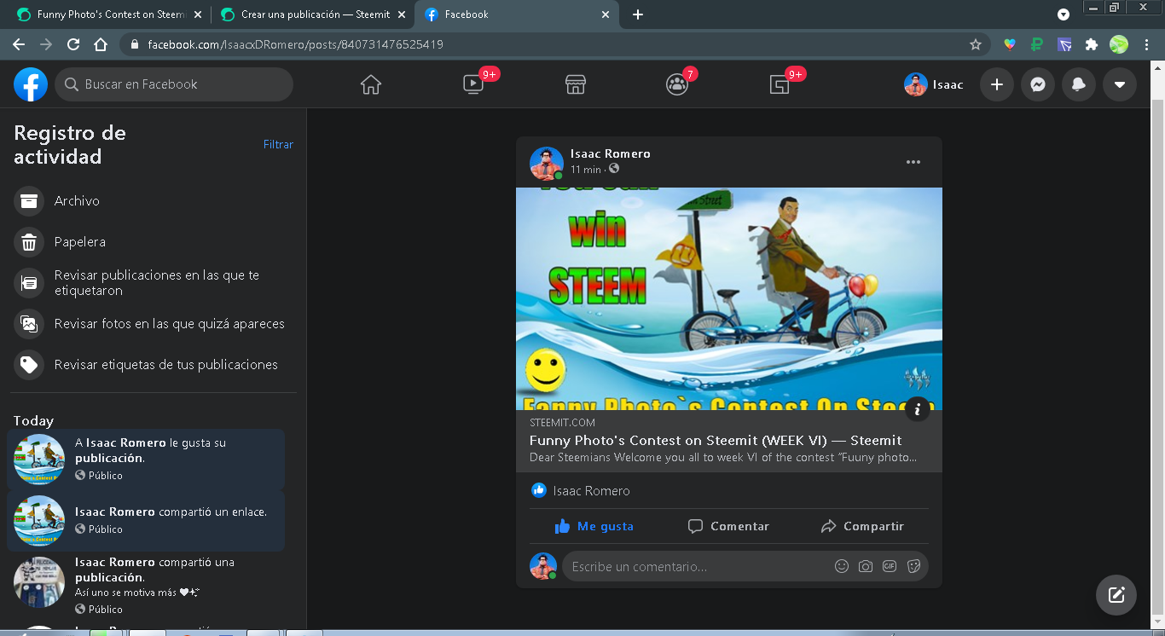This screenshot has height=636, width=1165.
Task: Click the Isaac Romero post author name
Action: [611, 154]
